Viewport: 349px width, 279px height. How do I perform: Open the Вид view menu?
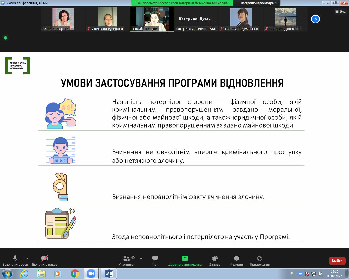(340, 11)
